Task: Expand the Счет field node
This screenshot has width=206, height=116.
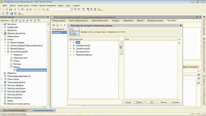Action: pyautogui.click(x=70, y=43)
